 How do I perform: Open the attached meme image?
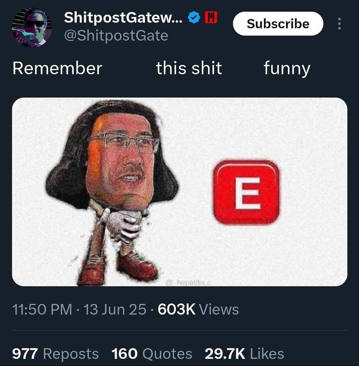[x=179, y=192]
